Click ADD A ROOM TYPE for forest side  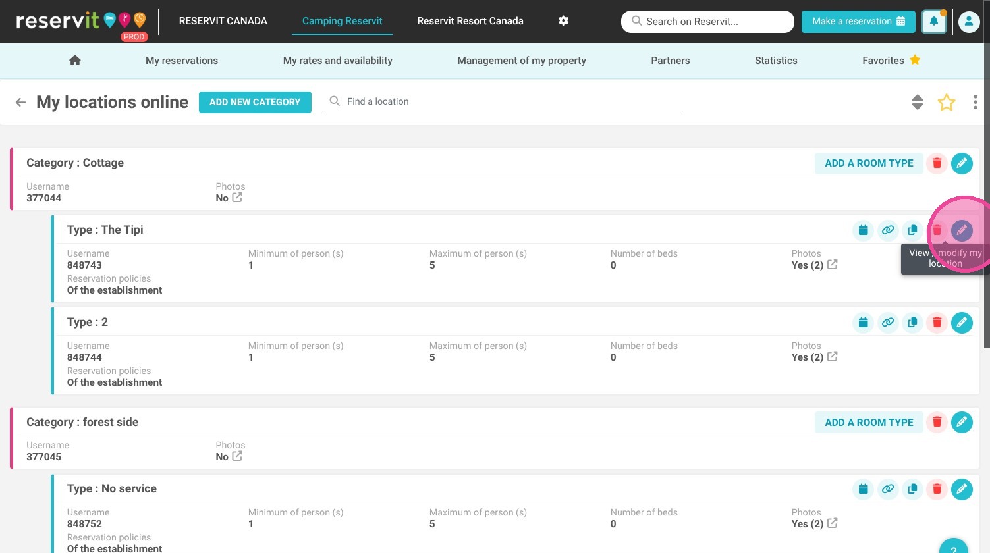coord(869,422)
